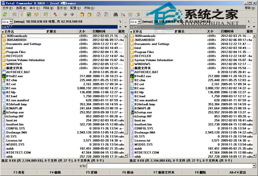Open the Multi-rename tool icon
This screenshot has width=258, height=176.
123,15
